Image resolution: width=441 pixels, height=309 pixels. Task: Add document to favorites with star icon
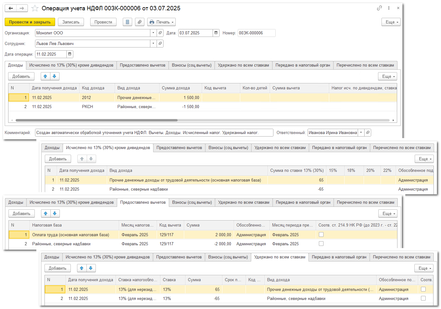(x=35, y=8)
